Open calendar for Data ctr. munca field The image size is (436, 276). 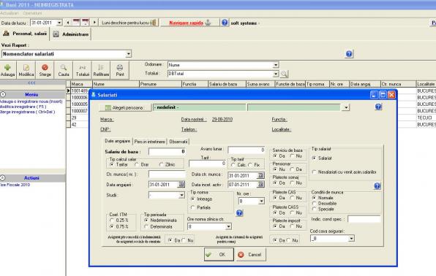(260, 175)
